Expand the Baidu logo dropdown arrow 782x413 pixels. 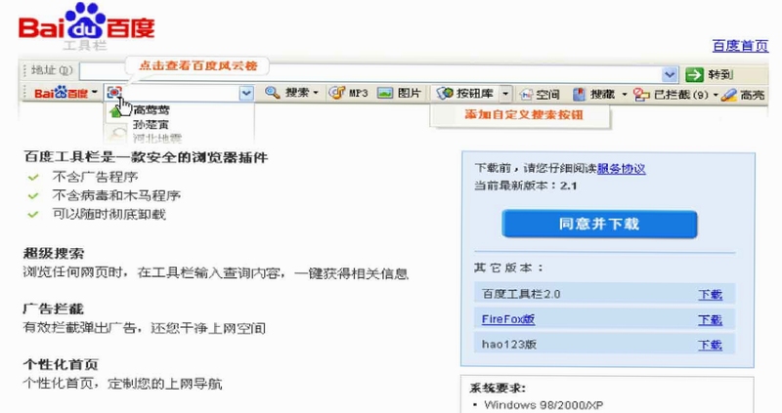94,93
